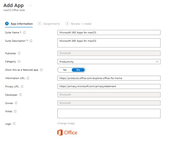Go to Review + create tab

(79, 24)
